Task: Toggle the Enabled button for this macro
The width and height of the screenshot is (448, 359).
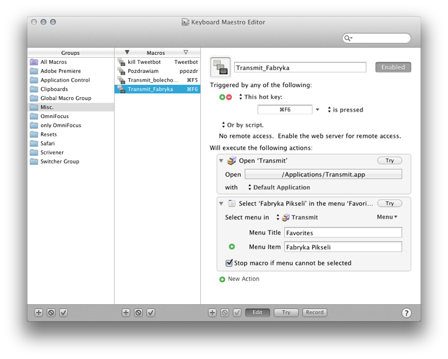Action: 393,67
